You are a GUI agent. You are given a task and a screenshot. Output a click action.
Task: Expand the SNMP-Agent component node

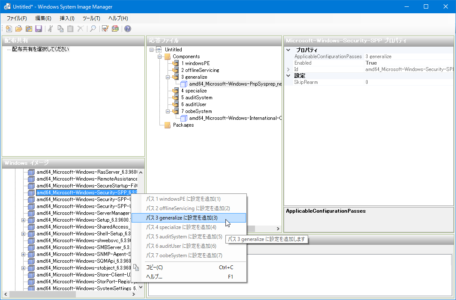coord(23,254)
